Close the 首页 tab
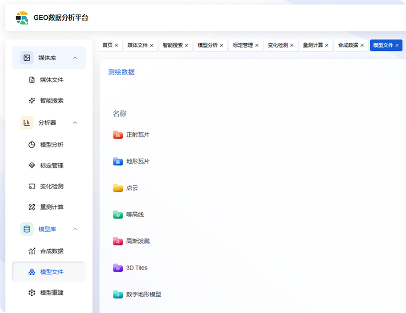This screenshot has width=406, height=313. 116,45
